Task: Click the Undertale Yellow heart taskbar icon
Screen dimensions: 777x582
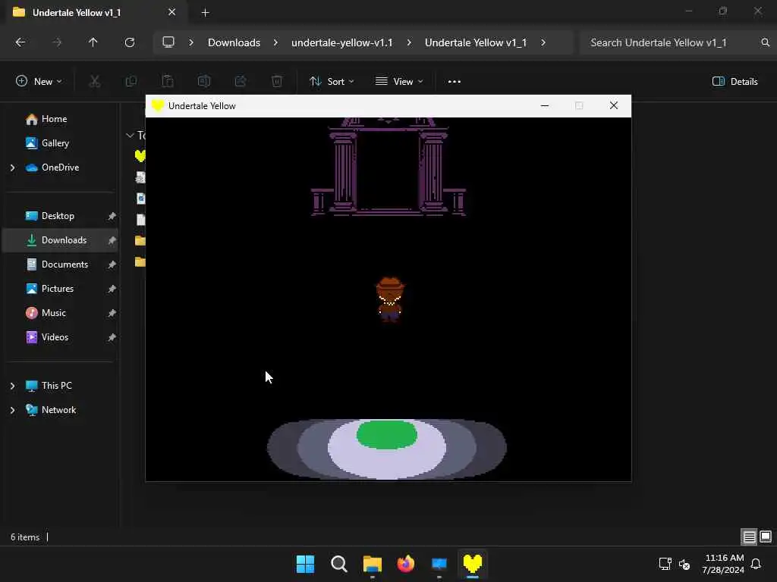Action: point(472,564)
